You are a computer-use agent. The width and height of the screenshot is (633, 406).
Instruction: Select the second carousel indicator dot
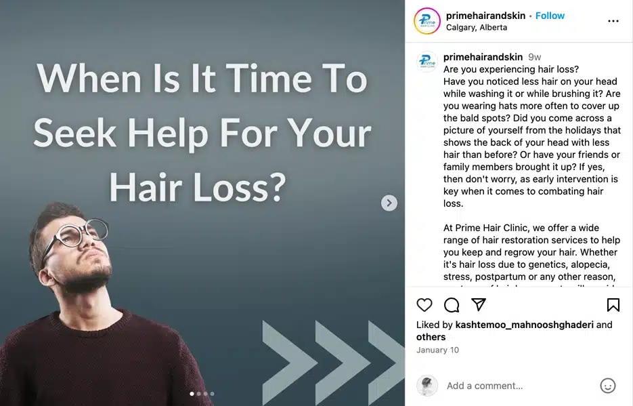(x=198, y=394)
